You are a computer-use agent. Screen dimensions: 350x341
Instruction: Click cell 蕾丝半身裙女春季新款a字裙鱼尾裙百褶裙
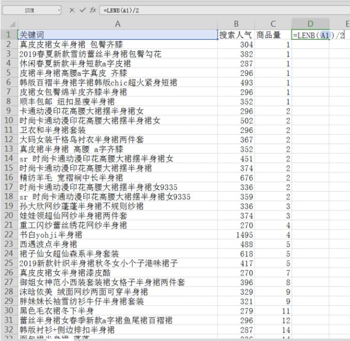(118, 320)
